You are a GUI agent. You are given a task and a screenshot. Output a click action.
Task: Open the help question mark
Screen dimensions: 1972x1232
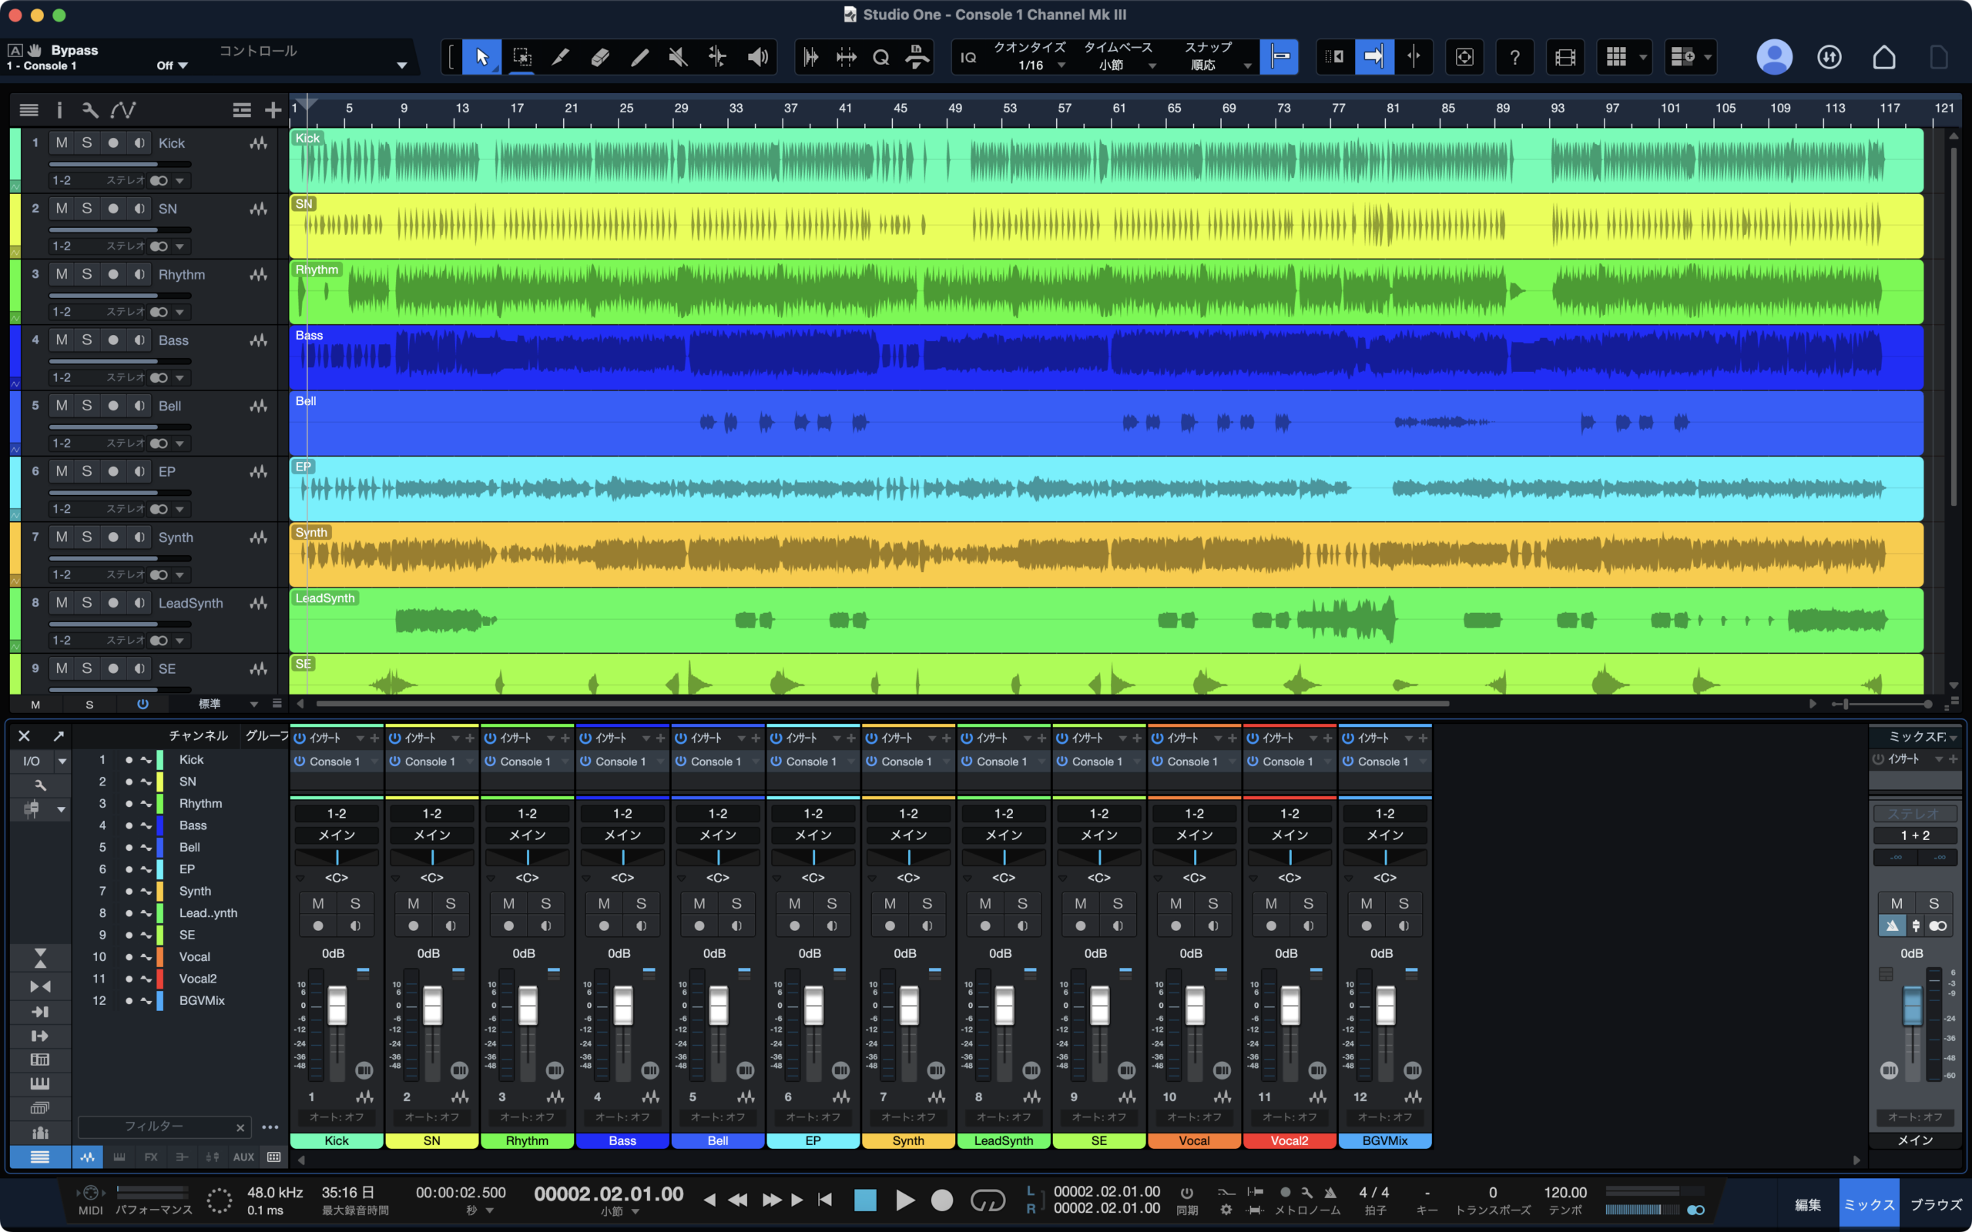[x=1514, y=57]
